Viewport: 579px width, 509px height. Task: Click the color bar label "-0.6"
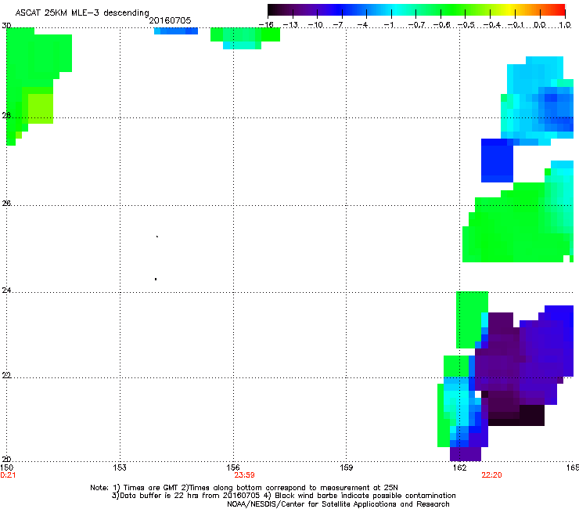[x=442, y=25]
